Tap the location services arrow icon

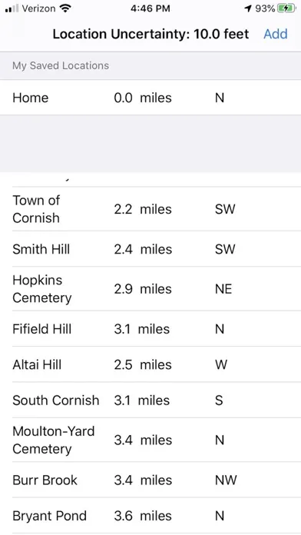point(248,8)
